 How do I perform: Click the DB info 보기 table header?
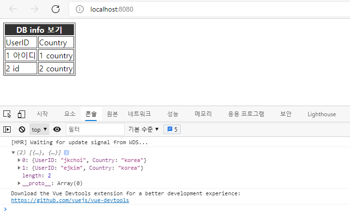[39, 29]
